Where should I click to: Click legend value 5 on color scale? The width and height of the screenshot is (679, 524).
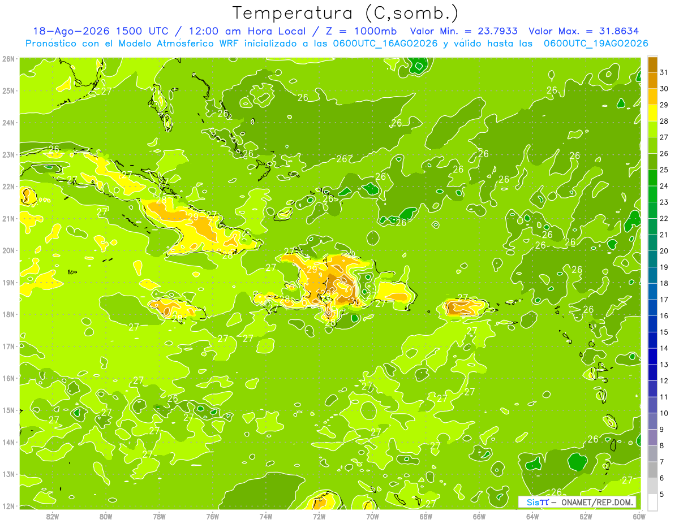point(662,494)
